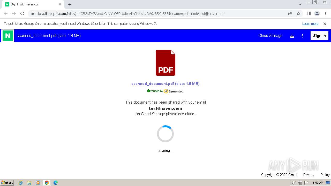Open the three-dot more options menu in header
Screen dimensions: 331x186
[302, 36]
